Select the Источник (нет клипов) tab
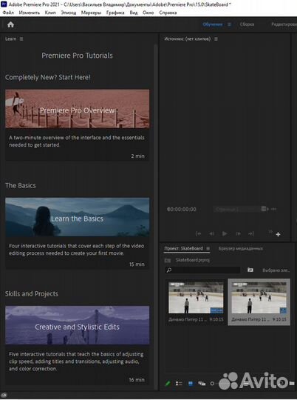The width and height of the screenshot is (297, 400). pos(188,39)
